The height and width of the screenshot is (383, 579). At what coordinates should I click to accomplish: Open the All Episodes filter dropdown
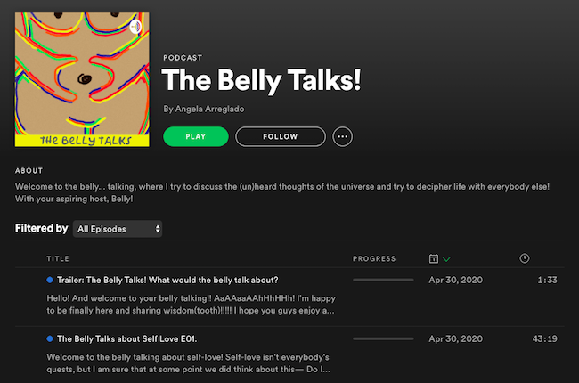click(x=118, y=229)
